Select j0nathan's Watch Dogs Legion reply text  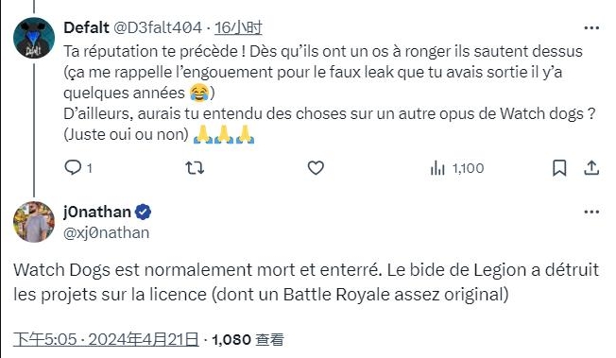click(306, 282)
